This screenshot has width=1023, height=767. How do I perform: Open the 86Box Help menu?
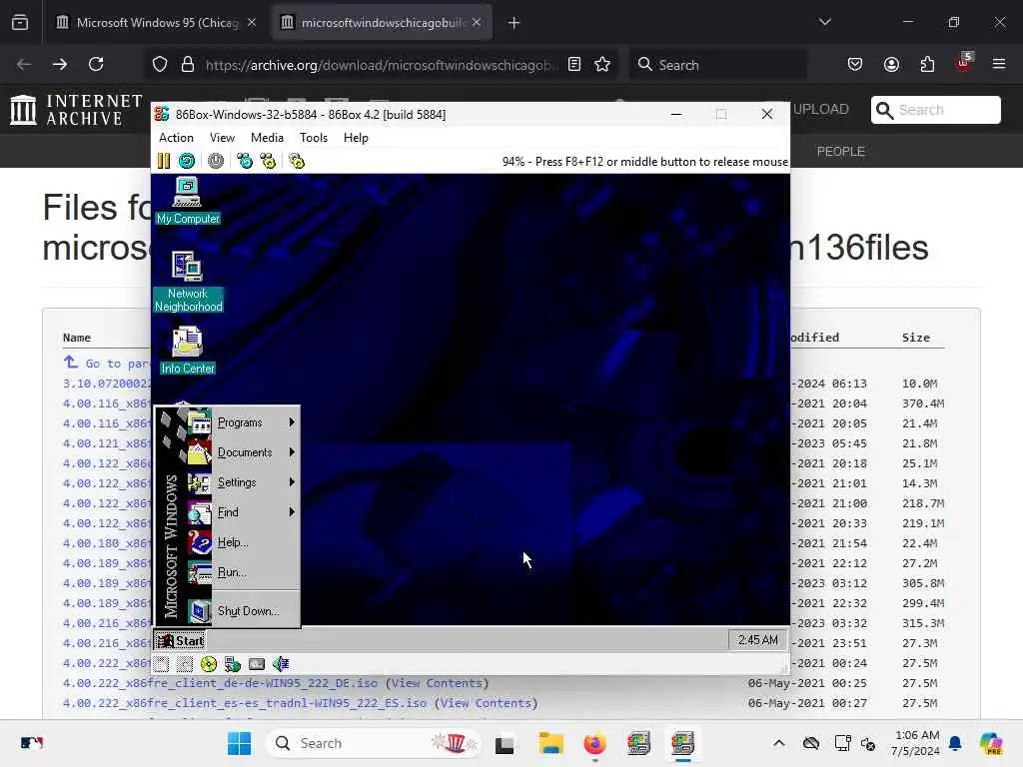pos(356,138)
